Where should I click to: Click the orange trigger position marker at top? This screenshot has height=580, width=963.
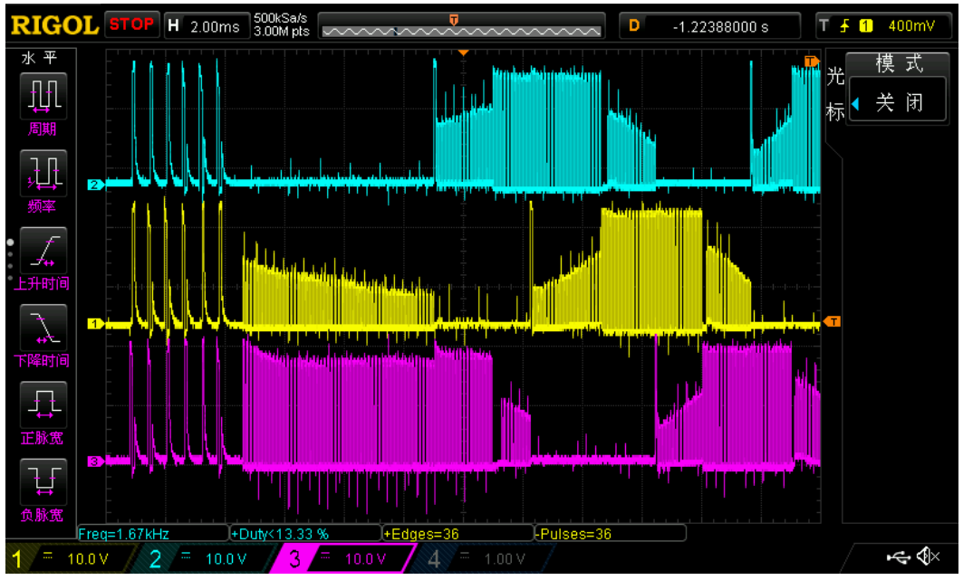tap(463, 53)
